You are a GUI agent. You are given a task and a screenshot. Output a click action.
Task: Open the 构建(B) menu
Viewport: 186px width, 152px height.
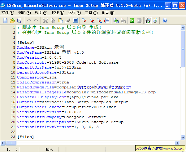coord(58,13)
